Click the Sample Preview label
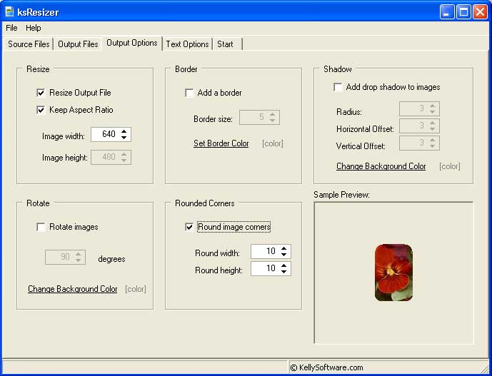The width and height of the screenshot is (492, 376). point(341,195)
